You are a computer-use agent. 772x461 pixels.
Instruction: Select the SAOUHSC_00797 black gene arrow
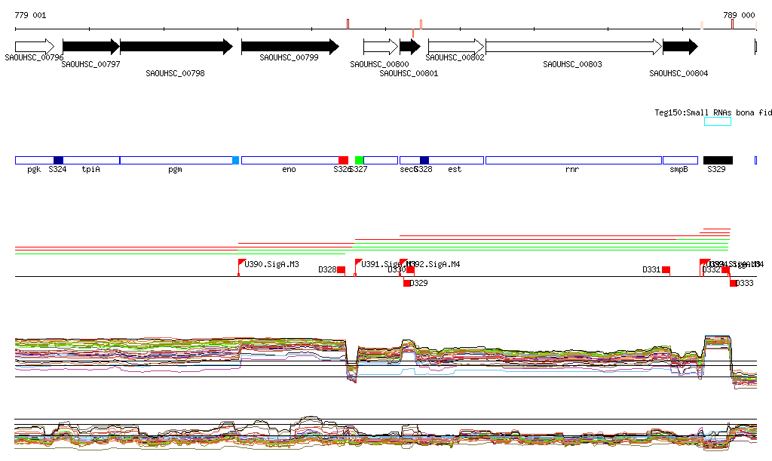click(x=90, y=46)
